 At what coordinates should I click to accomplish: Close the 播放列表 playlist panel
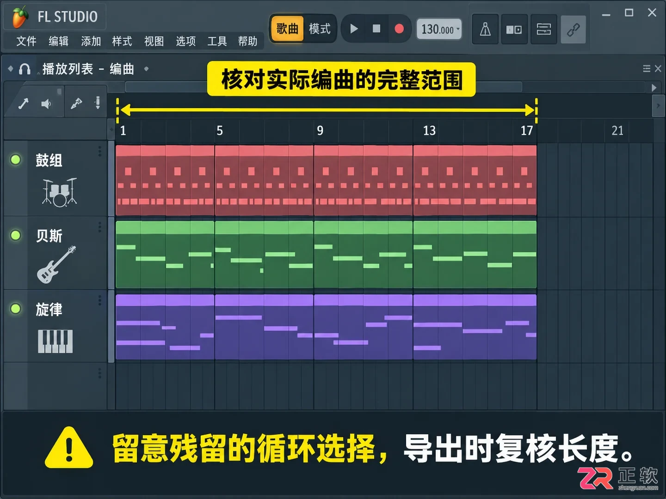pos(658,69)
